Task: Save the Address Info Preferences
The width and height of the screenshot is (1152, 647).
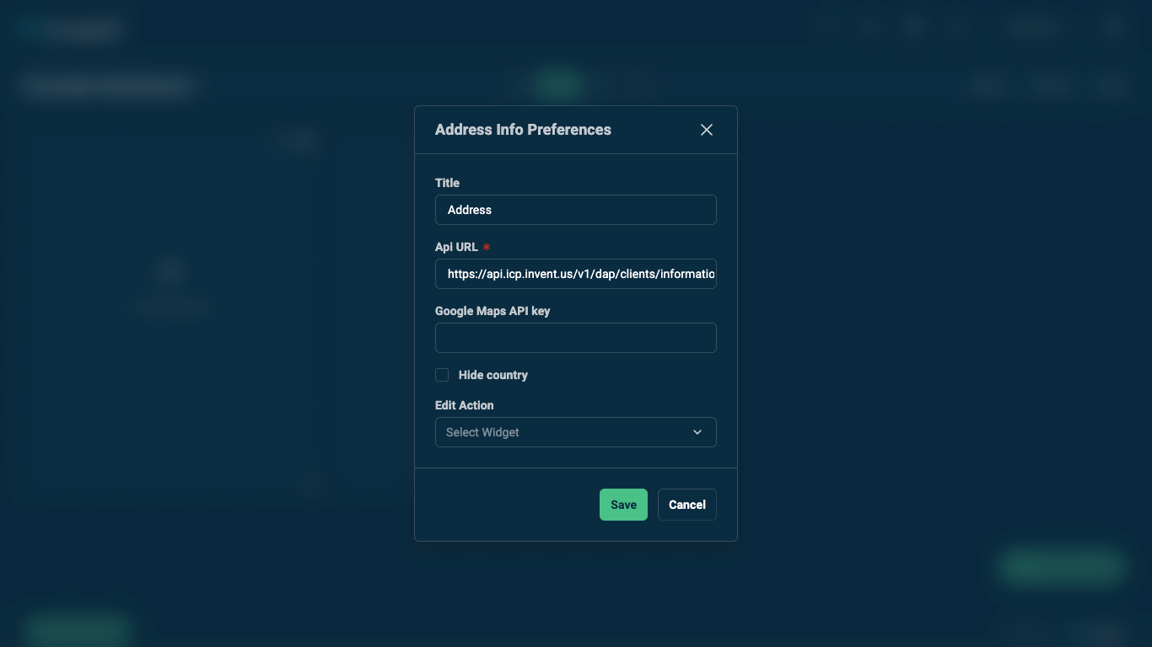Action: click(x=623, y=505)
